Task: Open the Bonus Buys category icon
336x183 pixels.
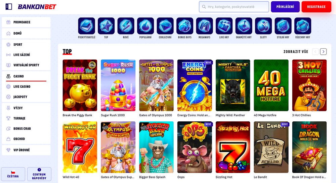Action: click(185, 26)
